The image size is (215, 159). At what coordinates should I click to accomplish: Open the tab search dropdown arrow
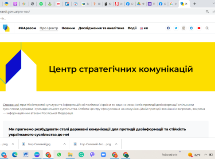click(x=213, y=4)
